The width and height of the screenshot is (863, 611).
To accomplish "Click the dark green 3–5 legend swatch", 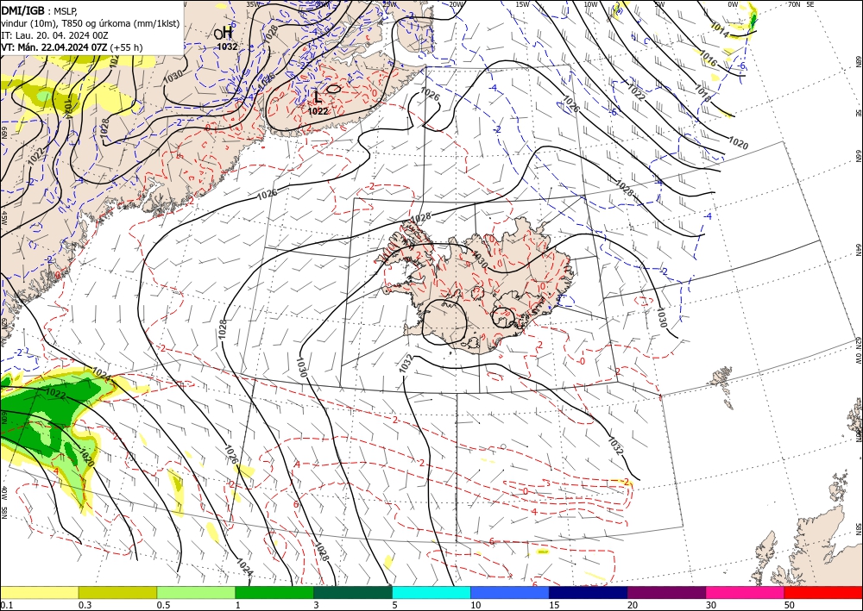I will click(353, 592).
